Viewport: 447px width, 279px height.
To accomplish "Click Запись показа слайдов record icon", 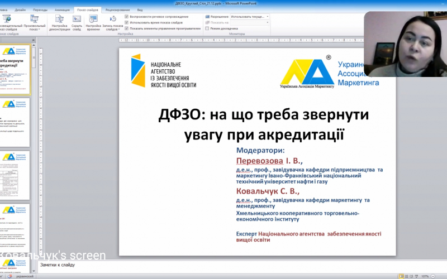I will [113, 19].
